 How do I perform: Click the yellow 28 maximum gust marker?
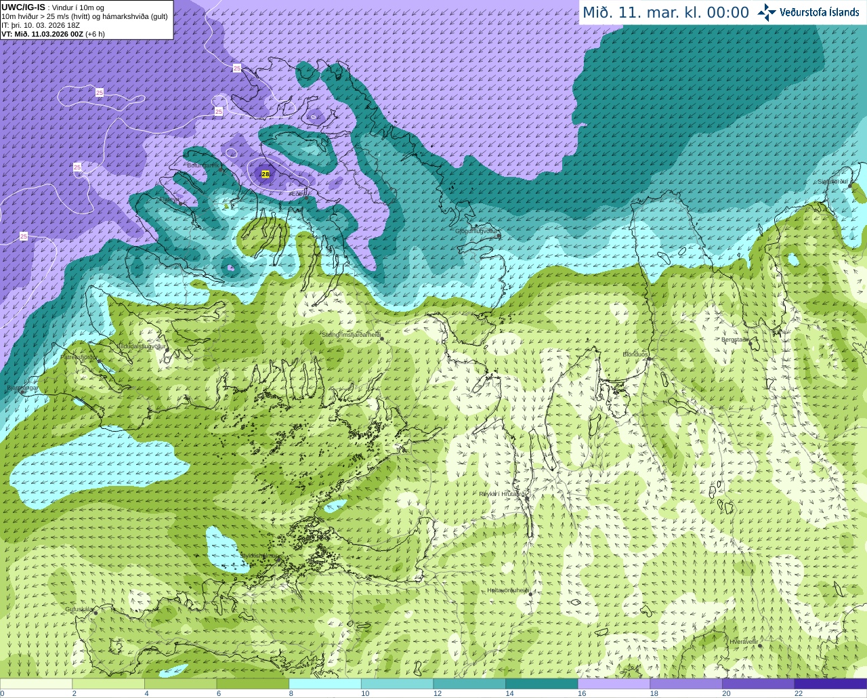pos(266,174)
